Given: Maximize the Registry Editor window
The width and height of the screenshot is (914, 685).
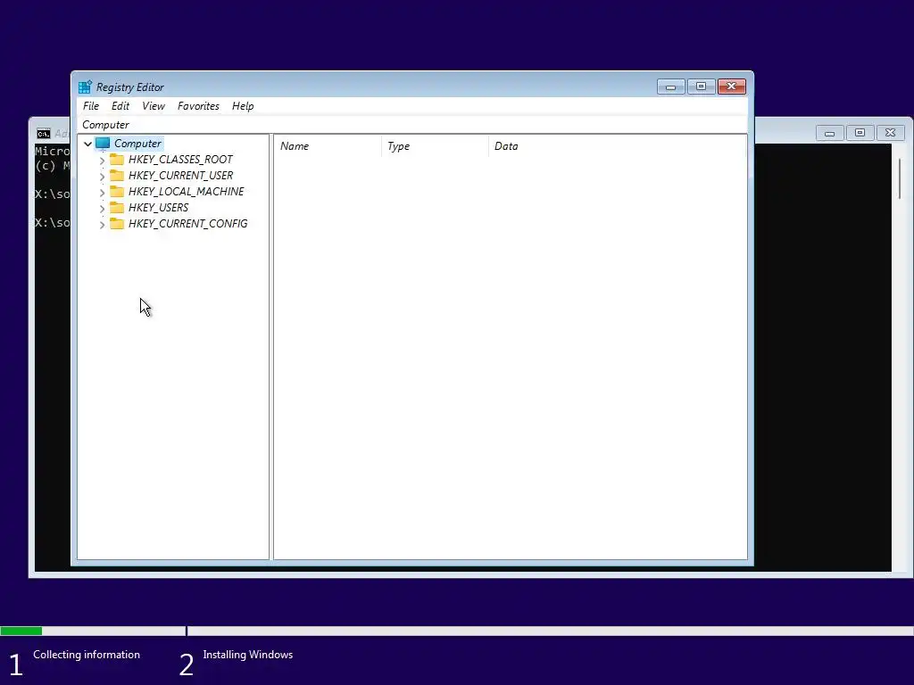Looking at the screenshot, I should click(x=701, y=87).
